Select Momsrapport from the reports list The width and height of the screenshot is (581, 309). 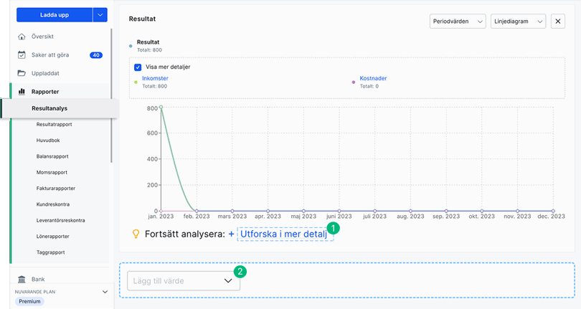pos(51,172)
